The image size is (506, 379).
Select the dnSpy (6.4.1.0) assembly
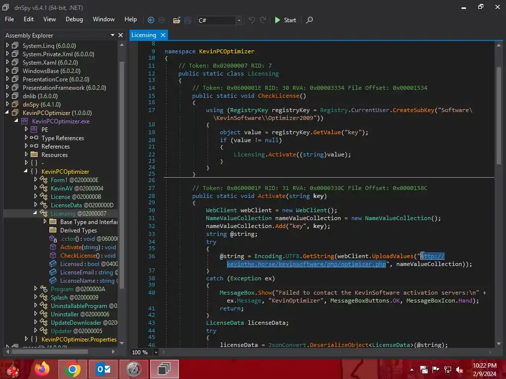(x=42, y=105)
